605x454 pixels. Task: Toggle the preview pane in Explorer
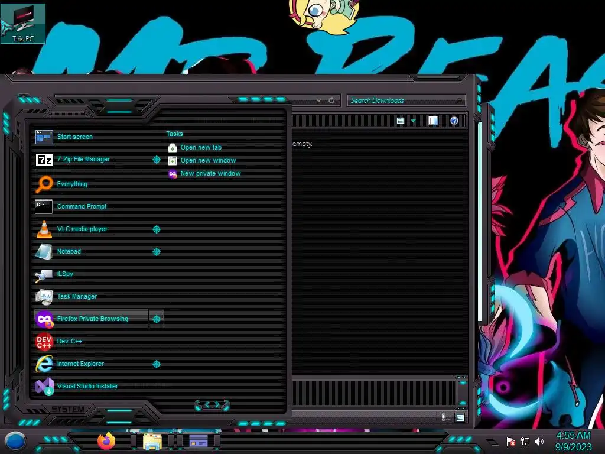tap(433, 121)
